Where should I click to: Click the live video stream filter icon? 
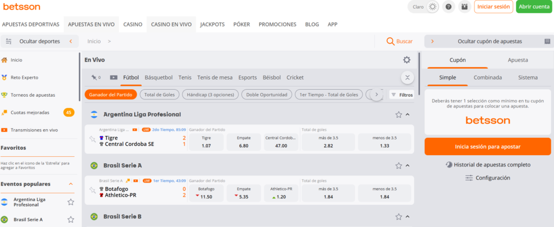(x=114, y=77)
